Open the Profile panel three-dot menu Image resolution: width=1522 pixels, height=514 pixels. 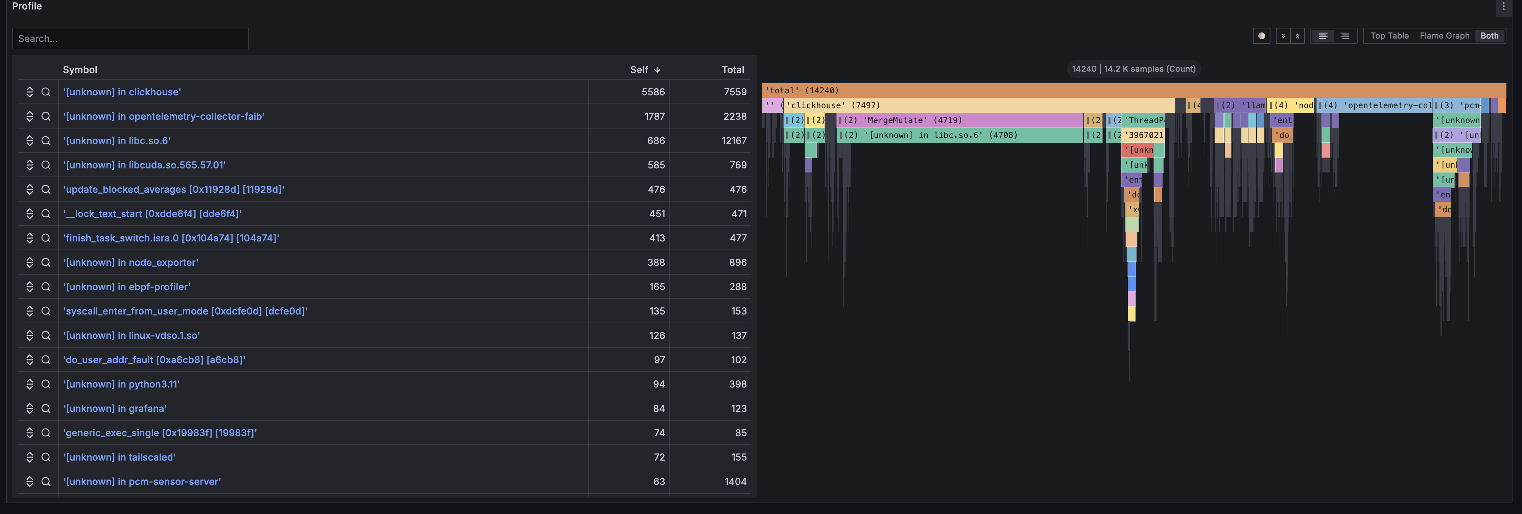(1504, 6)
